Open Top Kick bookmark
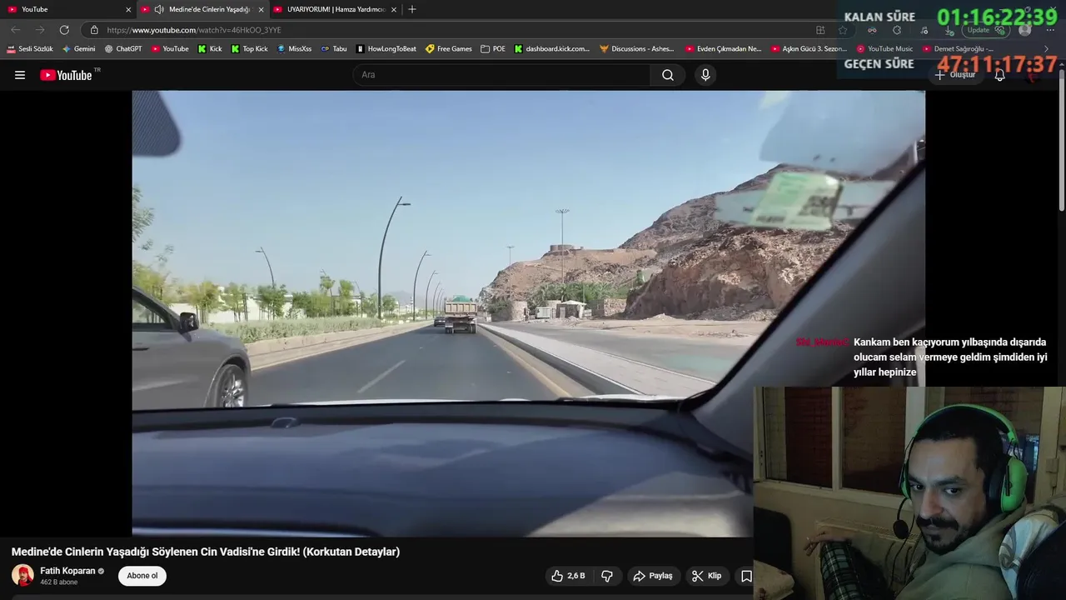Viewport: 1066px width, 600px height. coord(250,49)
